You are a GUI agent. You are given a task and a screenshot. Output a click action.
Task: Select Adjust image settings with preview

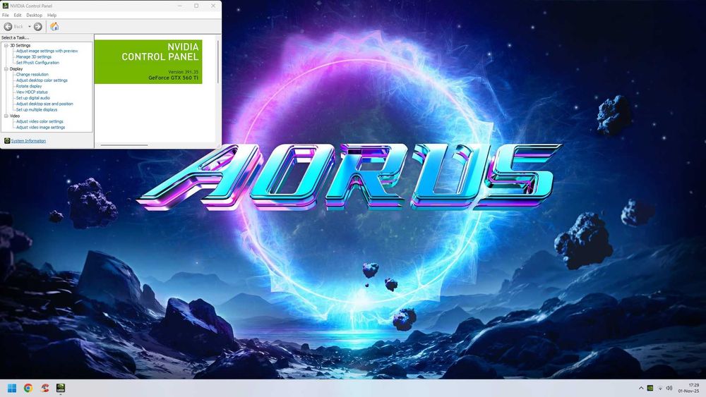(47, 51)
